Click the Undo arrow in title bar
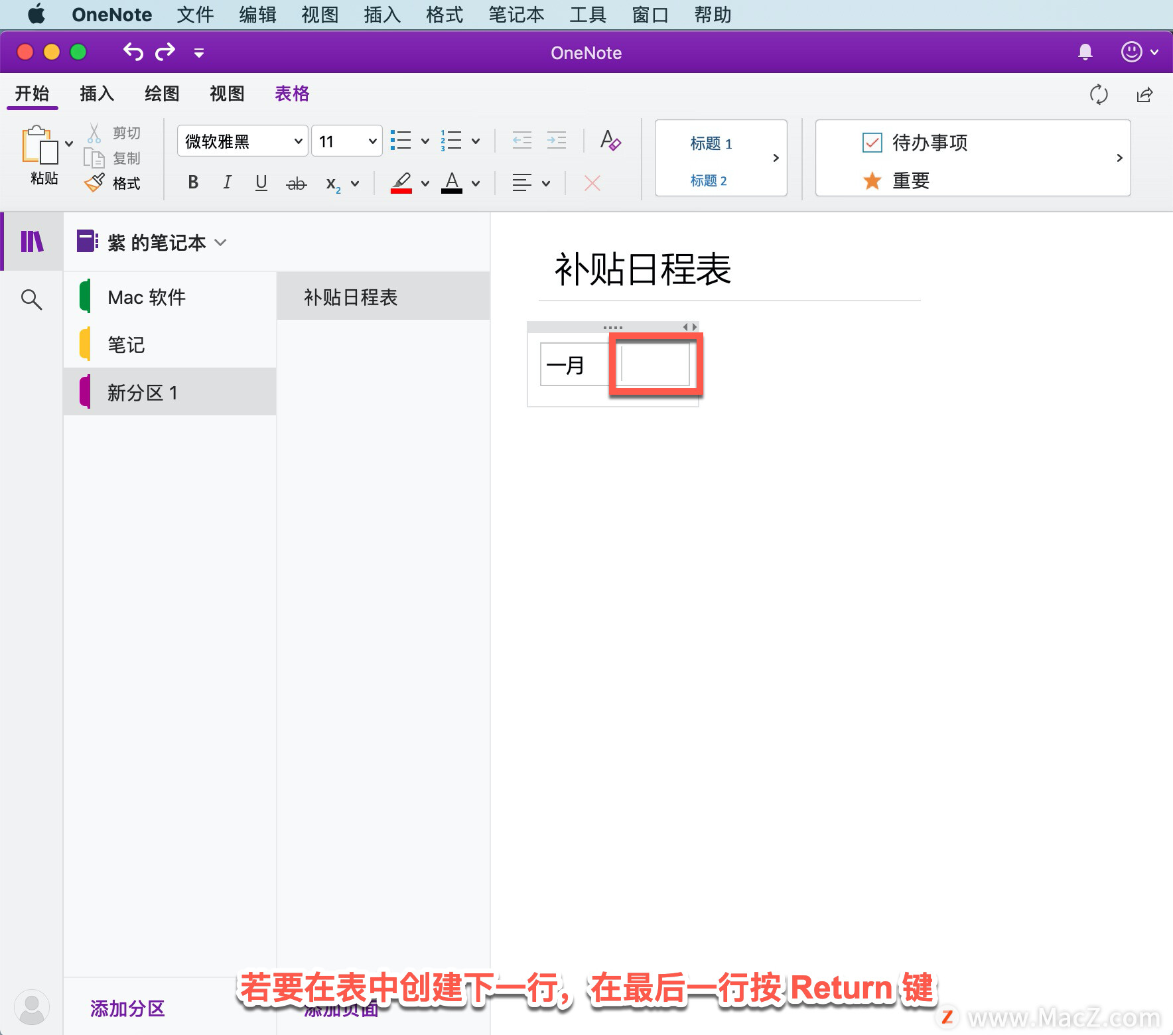Viewport: 1173px width, 1035px height. [x=133, y=52]
